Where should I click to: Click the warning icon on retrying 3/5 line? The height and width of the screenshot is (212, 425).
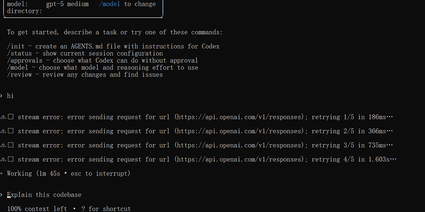pos(3,145)
